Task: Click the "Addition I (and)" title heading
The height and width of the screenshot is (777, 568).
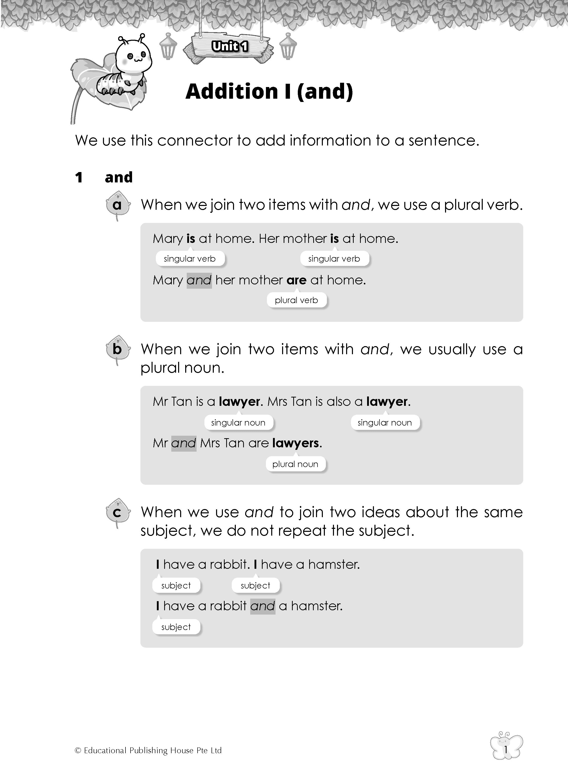Action: 269,91
